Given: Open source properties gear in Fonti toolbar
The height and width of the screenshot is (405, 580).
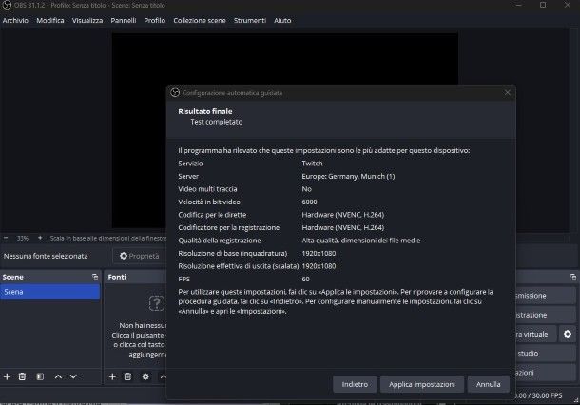Looking at the screenshot, I should tap(145, 376).
